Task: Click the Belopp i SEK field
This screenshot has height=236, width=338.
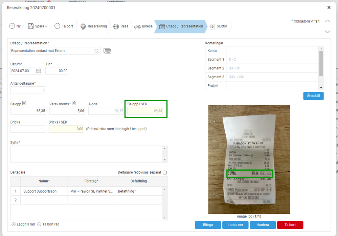Action: [145, 111]
